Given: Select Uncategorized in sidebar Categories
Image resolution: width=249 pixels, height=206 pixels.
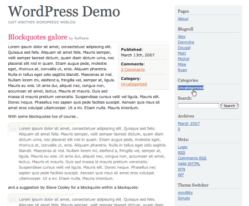Looking at the screenshot, I should (190, 87).
